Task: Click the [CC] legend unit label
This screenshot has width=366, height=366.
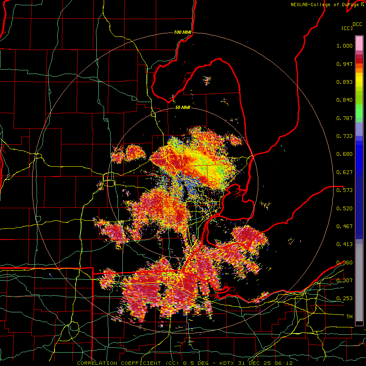Action: pyautogui.click(x=347, y=28)
